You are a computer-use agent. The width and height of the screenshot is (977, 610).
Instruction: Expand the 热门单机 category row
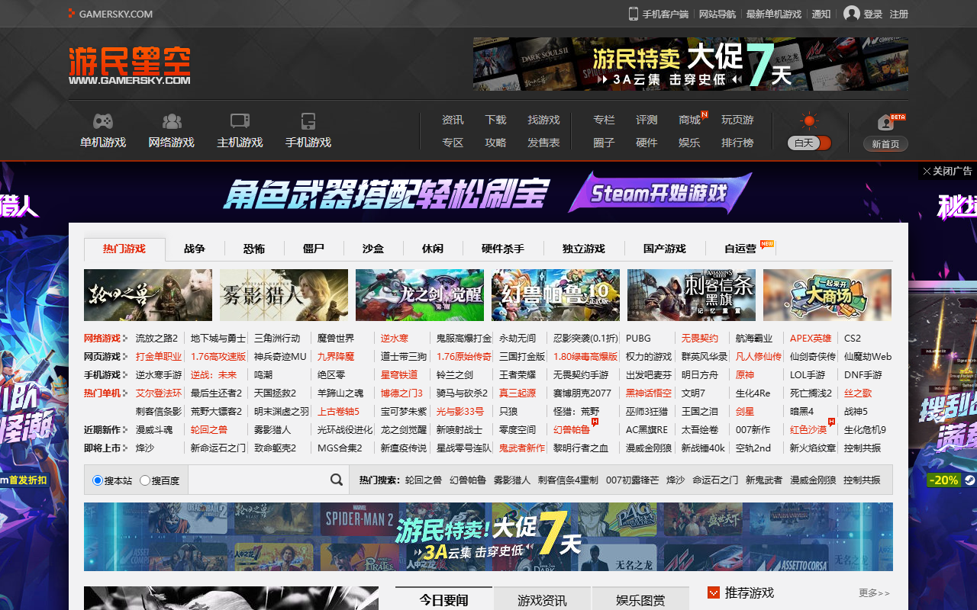(105, 393)
